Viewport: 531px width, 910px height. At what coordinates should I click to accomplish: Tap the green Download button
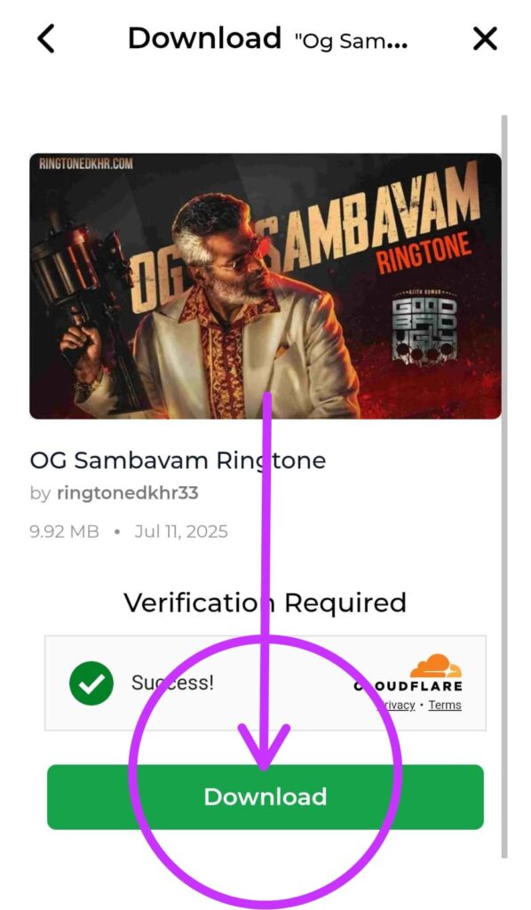[265, 797]
